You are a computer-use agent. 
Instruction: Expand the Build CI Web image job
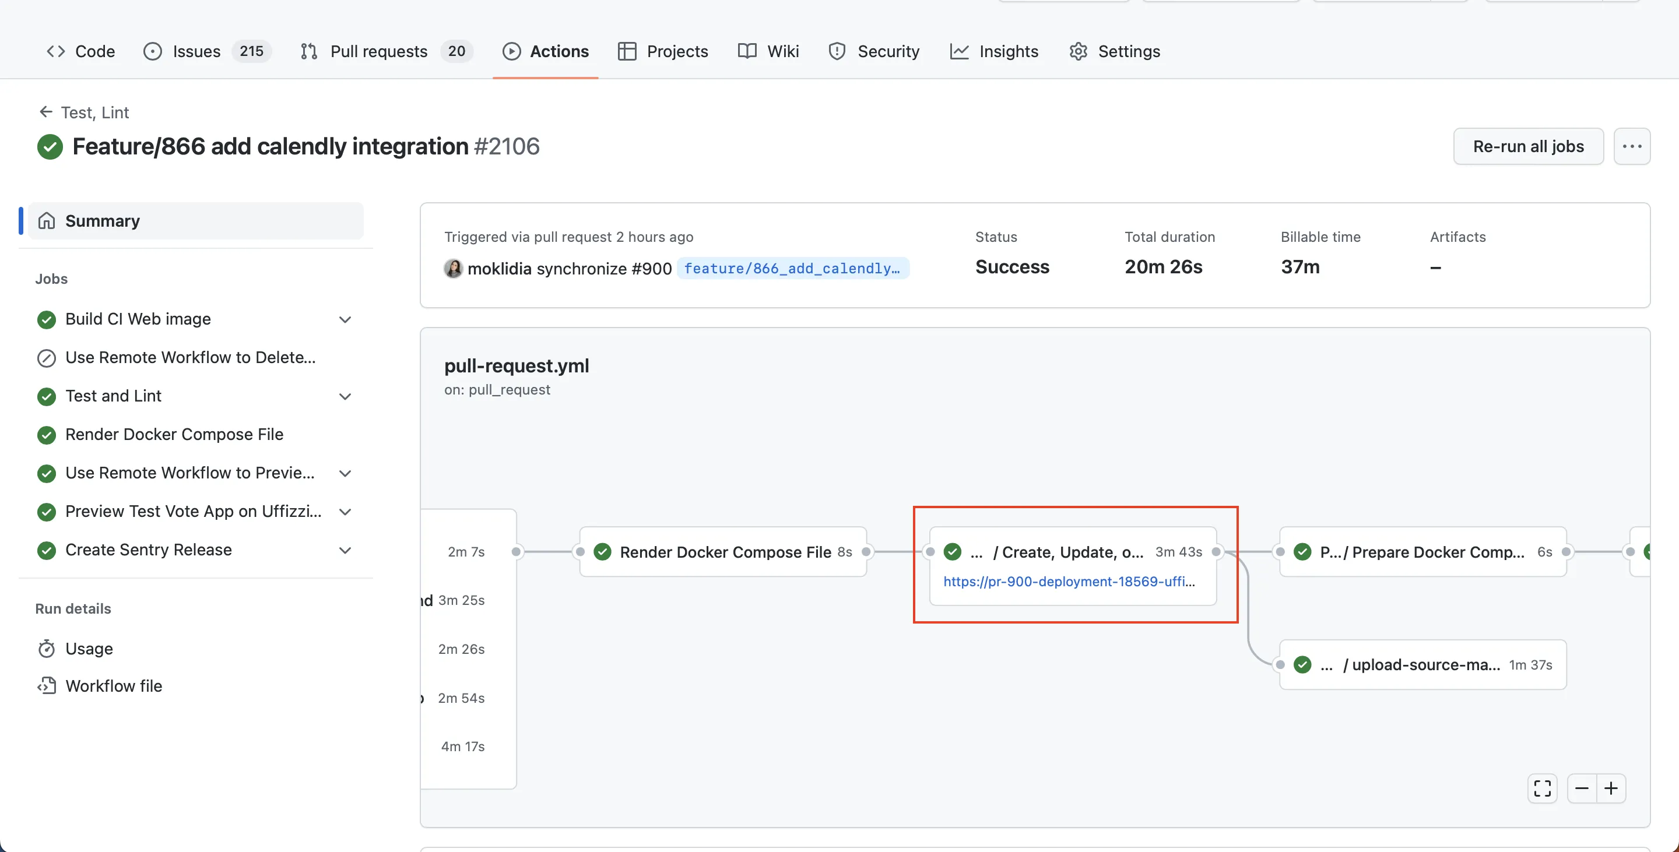click(346, 319)
